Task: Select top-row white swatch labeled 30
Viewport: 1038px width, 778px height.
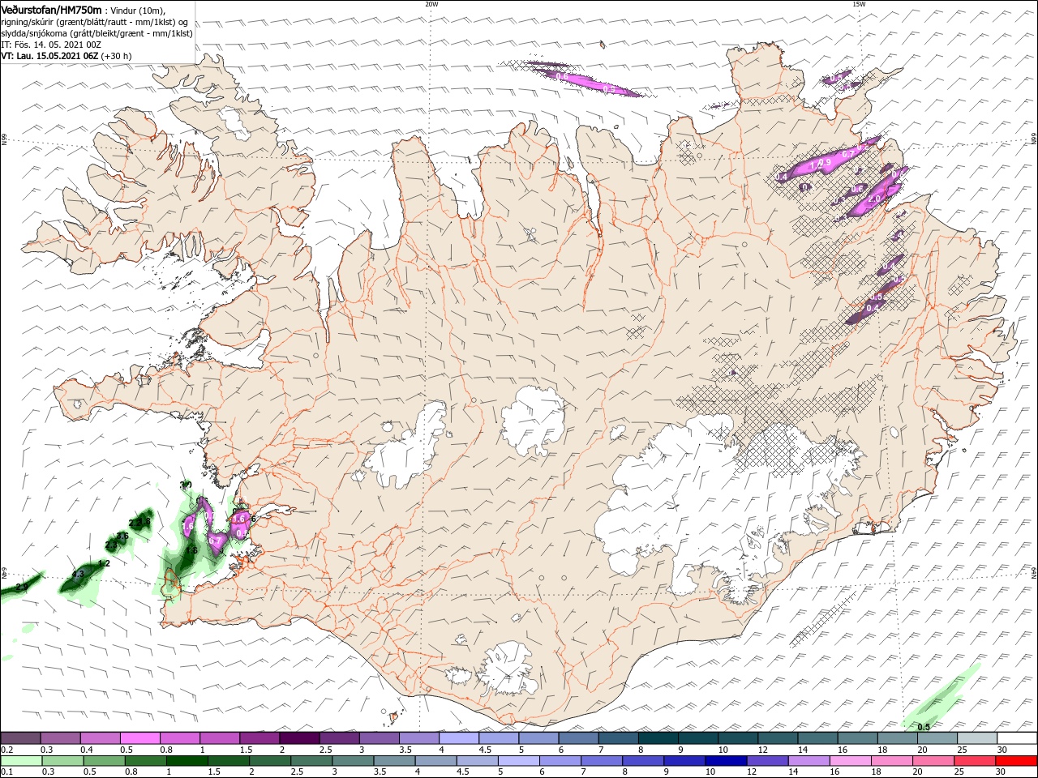Action: point(1018,738)
